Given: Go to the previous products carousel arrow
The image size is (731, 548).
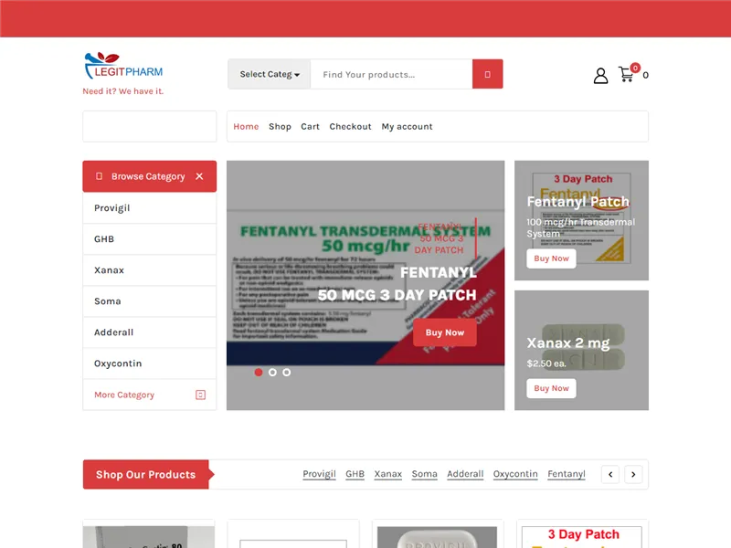Looking at the screenshot, I should tap(610, 474).
